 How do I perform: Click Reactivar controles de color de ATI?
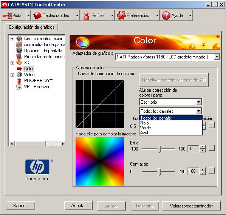pos(174,80)
